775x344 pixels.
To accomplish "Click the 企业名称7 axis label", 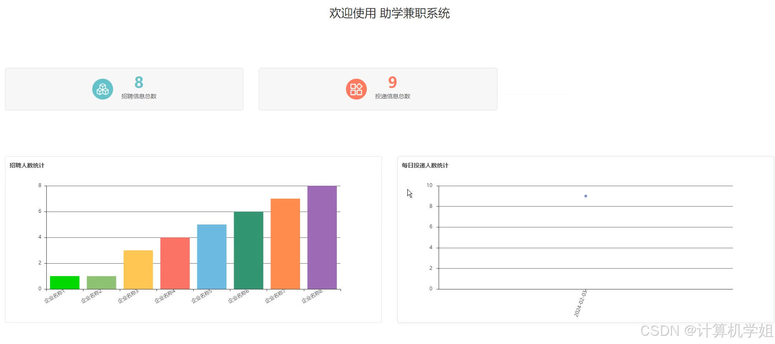I will click(x=275, y=297).
